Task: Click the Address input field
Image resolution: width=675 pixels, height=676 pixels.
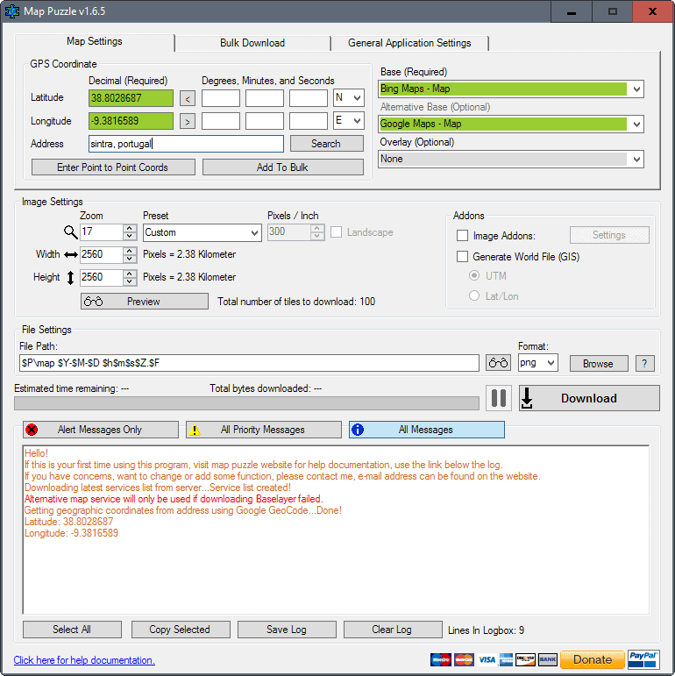Action: pyautogui.click(x=185, y=144)
